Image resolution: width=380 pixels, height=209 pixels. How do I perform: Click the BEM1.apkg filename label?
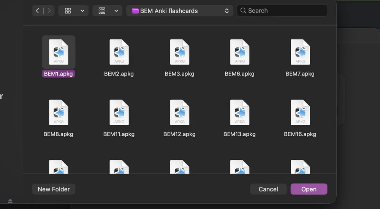[59, 74]
